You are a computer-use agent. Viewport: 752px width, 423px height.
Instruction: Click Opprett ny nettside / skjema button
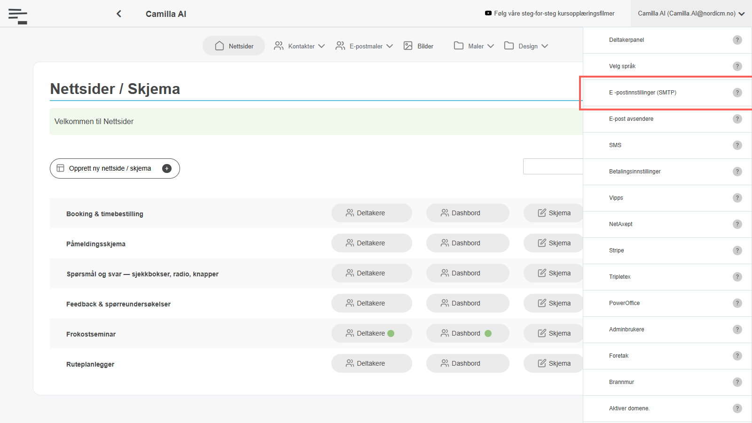(115, 168)
